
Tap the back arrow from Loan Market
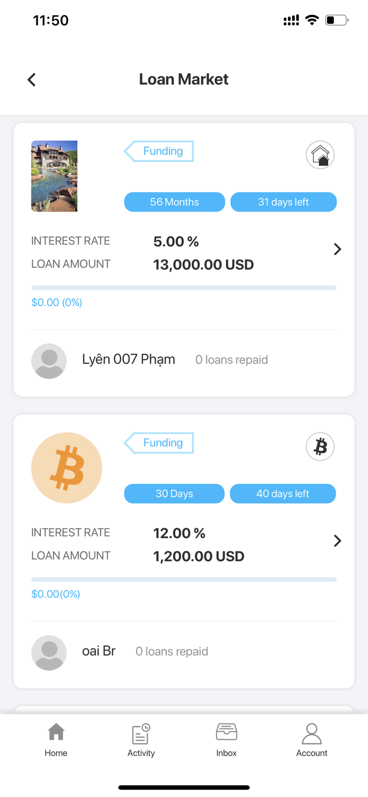tap(31, 79)
